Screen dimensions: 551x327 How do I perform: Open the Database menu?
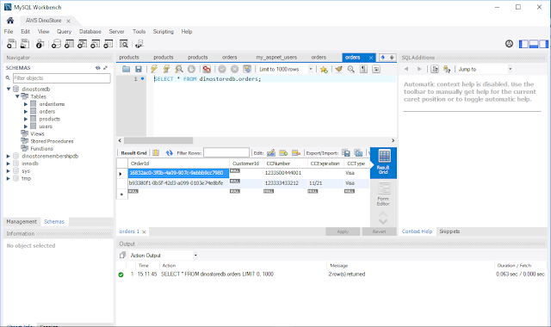[90, 32]
